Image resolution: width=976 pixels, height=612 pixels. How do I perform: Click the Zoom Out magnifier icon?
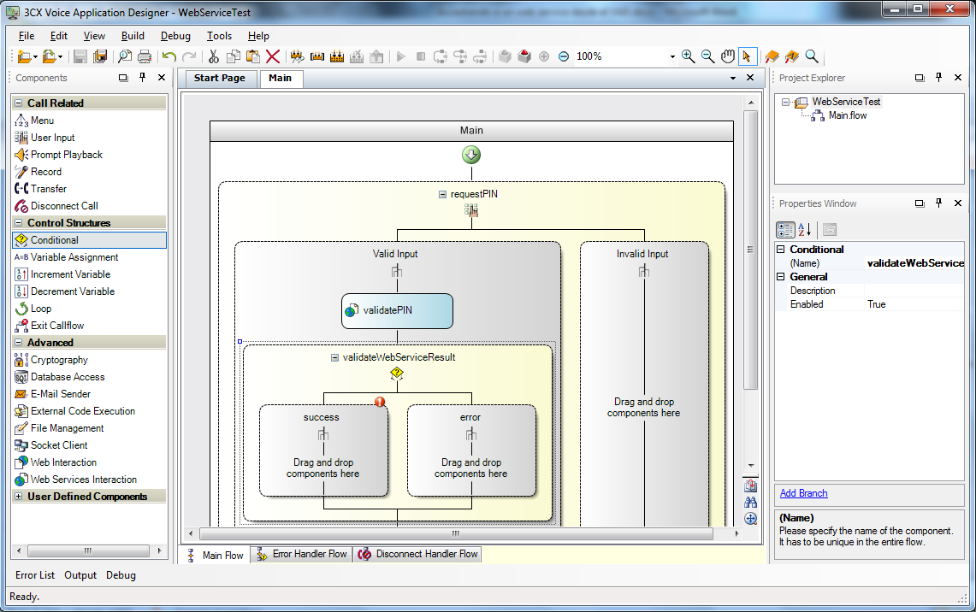coord(707,56)
